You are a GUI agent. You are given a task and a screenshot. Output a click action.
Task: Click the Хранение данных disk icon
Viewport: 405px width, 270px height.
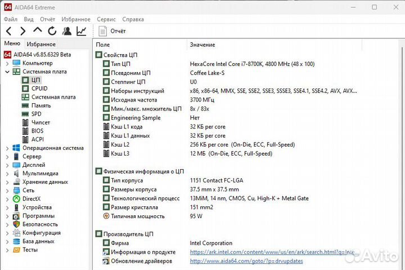point(17,182)
